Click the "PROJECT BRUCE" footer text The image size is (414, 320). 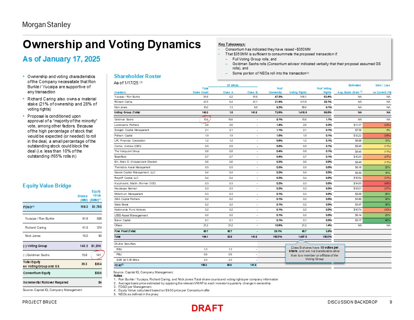pos(40,302)
